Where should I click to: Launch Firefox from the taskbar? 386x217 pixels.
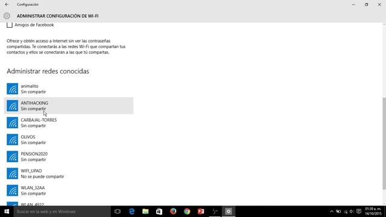click(x=173, y=212)
